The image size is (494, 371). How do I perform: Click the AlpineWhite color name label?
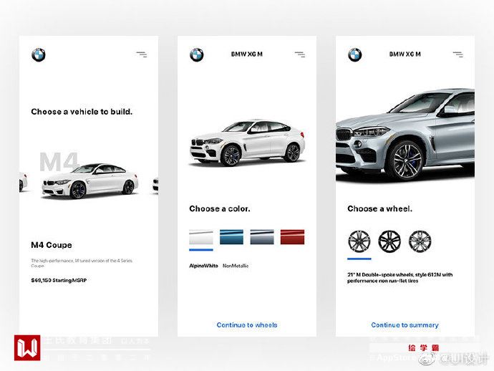203,266
